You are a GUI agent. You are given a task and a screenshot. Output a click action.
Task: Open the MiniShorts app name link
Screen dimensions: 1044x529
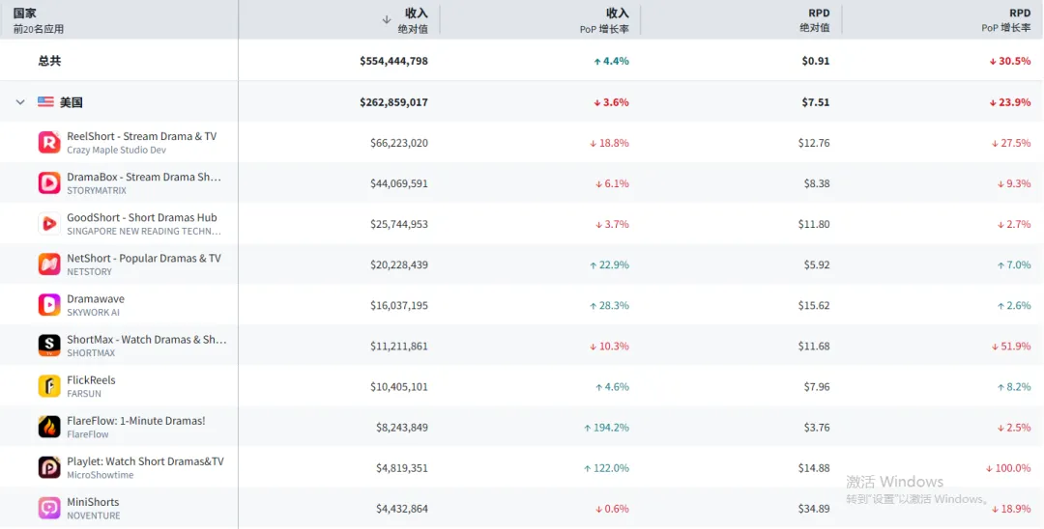pos(93,502)
